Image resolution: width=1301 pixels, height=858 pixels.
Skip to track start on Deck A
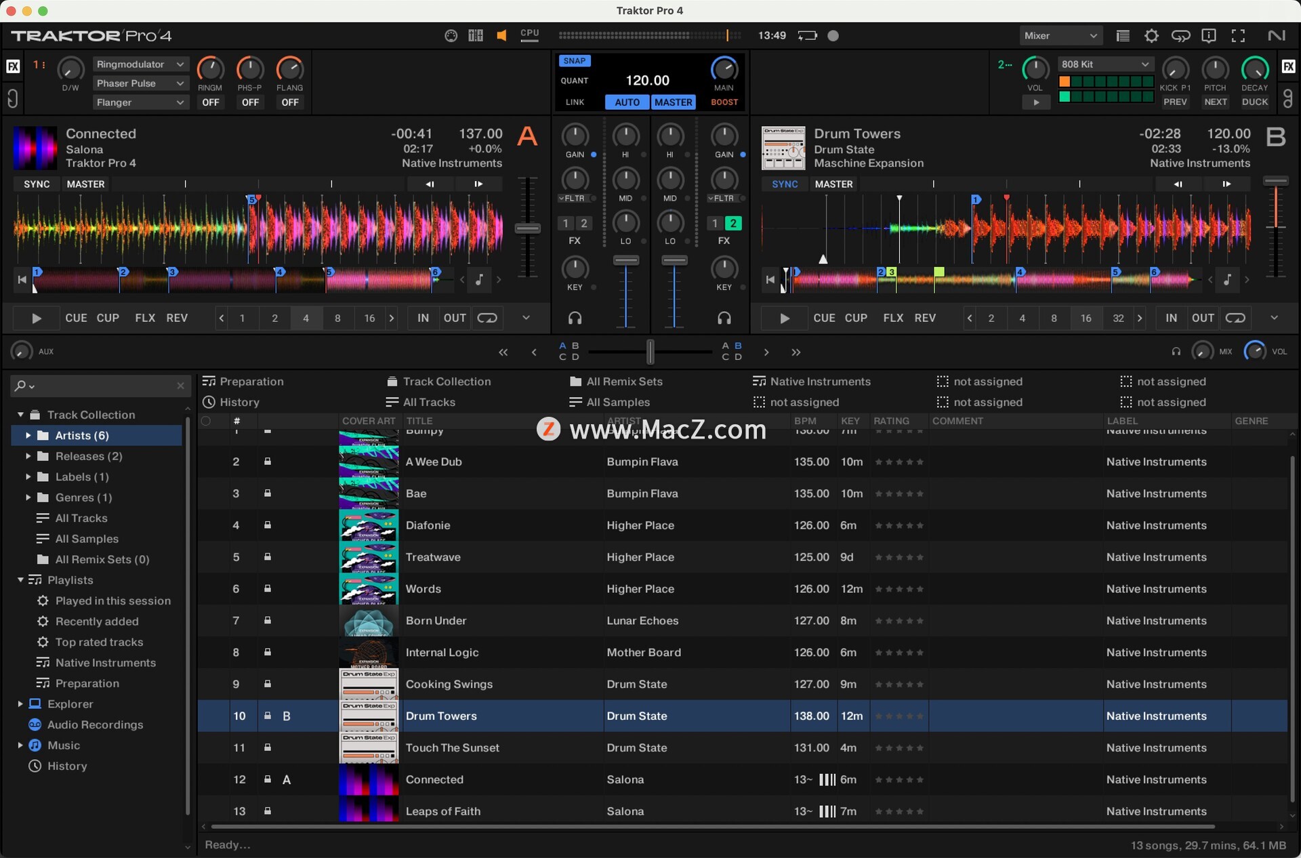(22, 279)
